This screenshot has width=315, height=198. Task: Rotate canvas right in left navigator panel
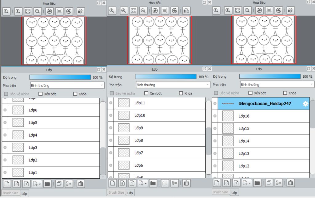point(69,11)
